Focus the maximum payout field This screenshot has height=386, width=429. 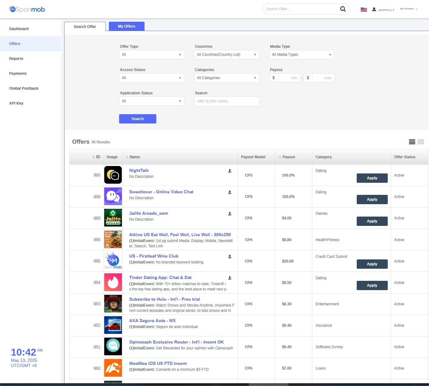tap(324, 78)
